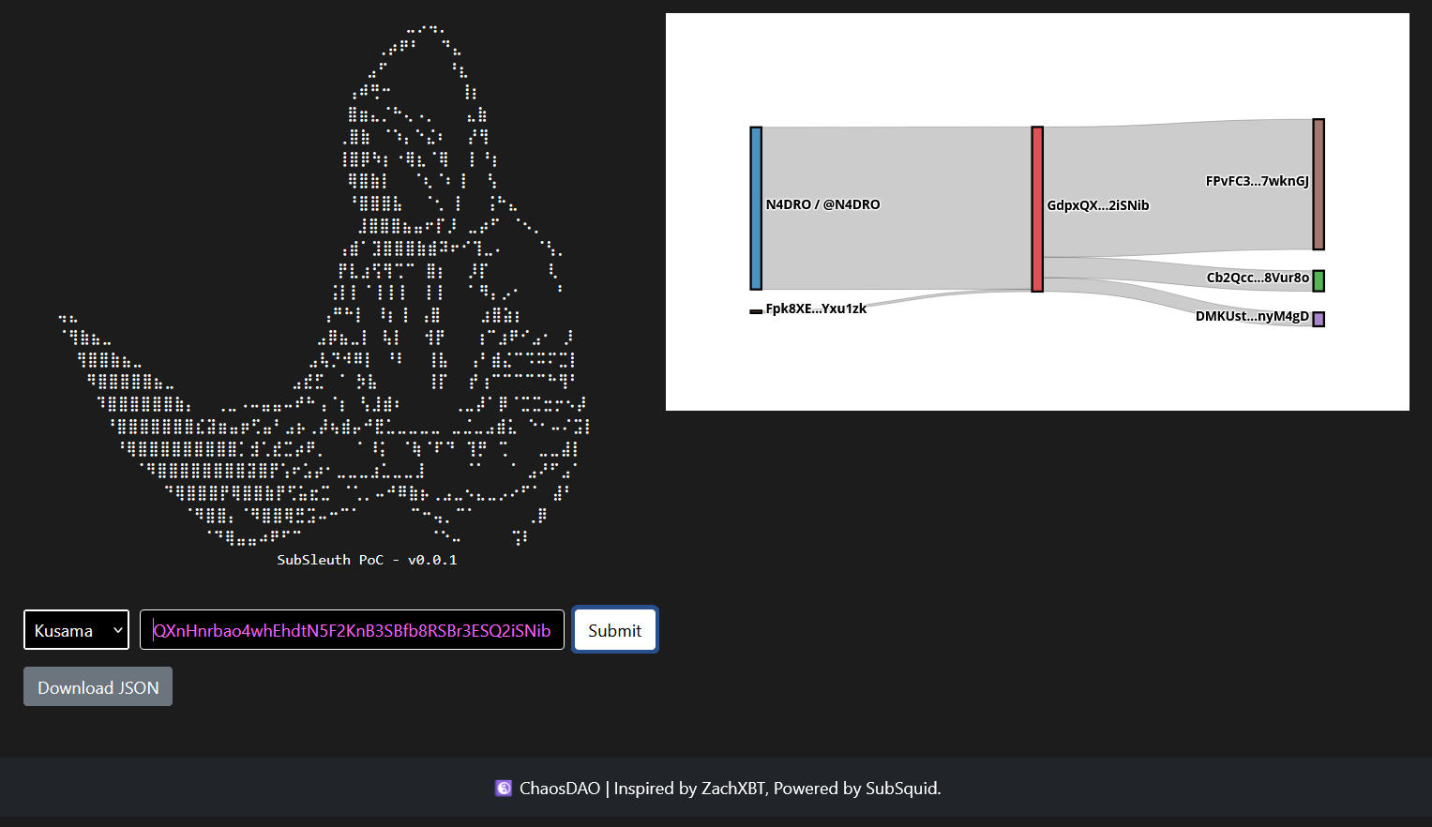Click the Cb2Qcc...8Vur8o label

coord(1258,278)
